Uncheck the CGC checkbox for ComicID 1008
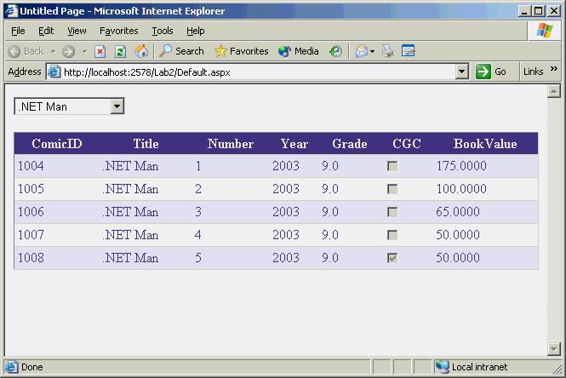This screenshot has width=566, height=378. 392,258
